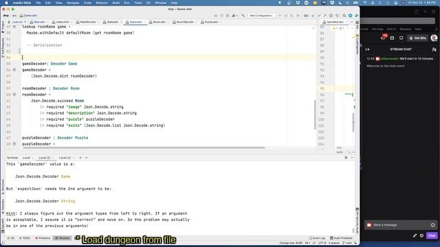Viewport: 440px width, 247px height.
Task: Open the Structure side panel tab
Action: [3, 187]
